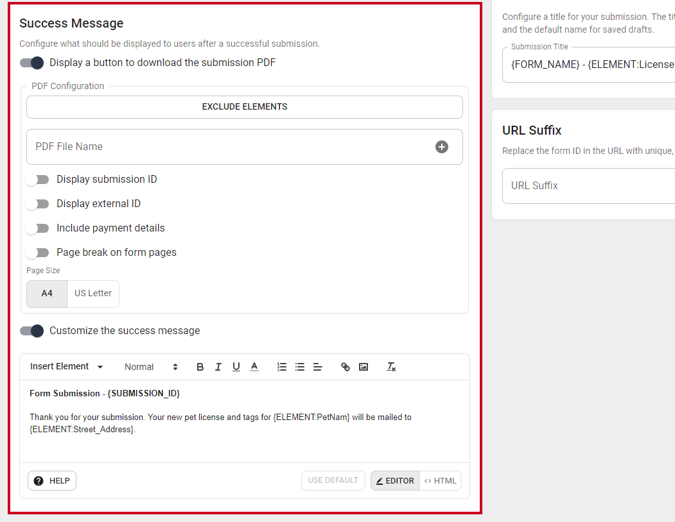Insert a numbered list
675x522 pixels.
[281, 367]
